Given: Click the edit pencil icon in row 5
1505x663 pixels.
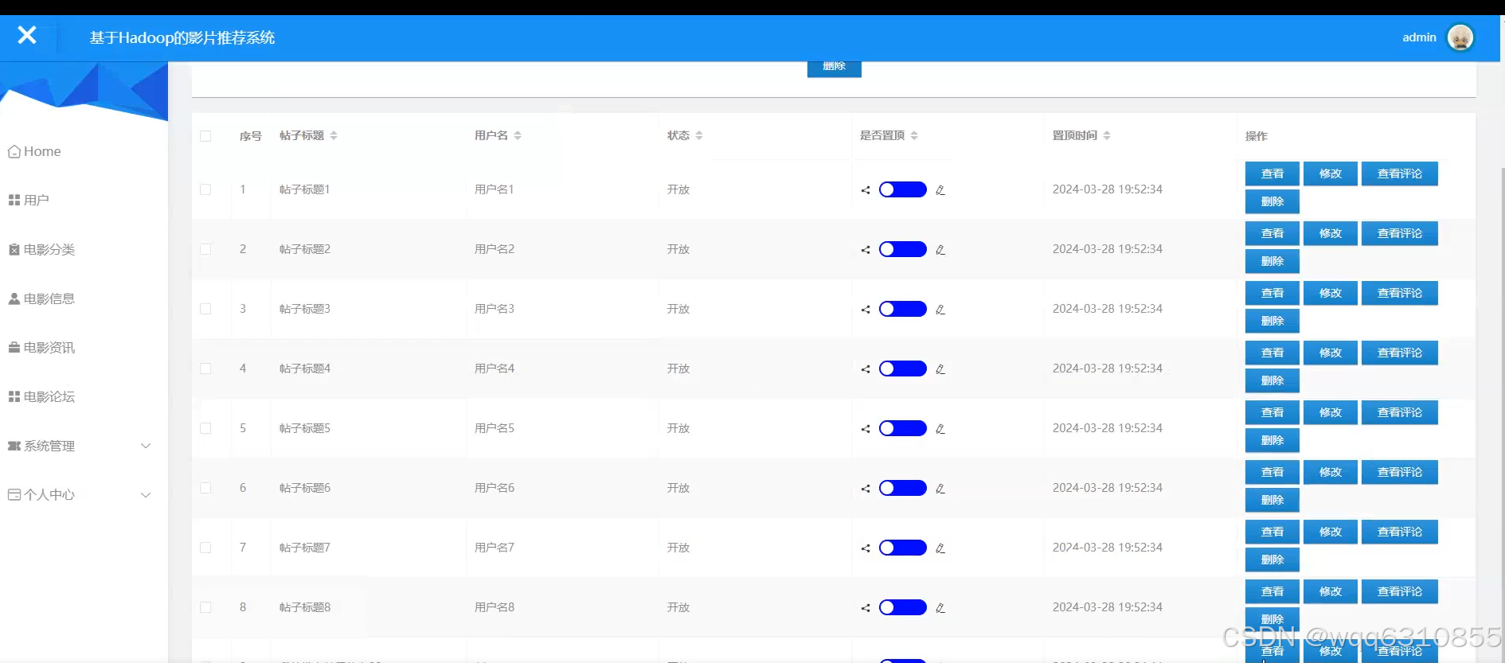Looking at the screenshot, I should tap(940, 429).
